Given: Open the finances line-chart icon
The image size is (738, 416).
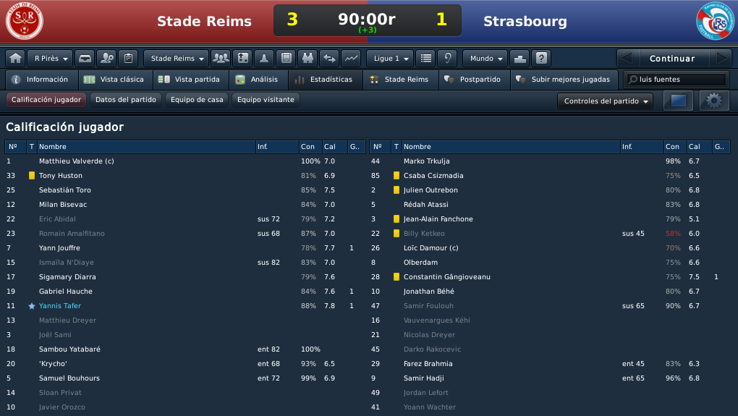Looking at the screenshot, I should pyautogui.click(x=351, y=59).
